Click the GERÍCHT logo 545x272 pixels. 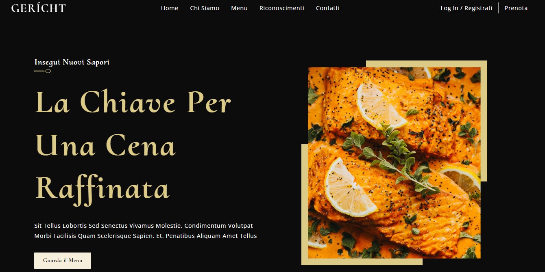38,8
